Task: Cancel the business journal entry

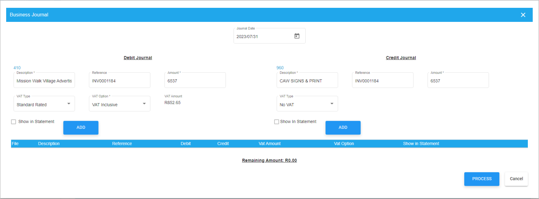Action: (x=516, y=179)
